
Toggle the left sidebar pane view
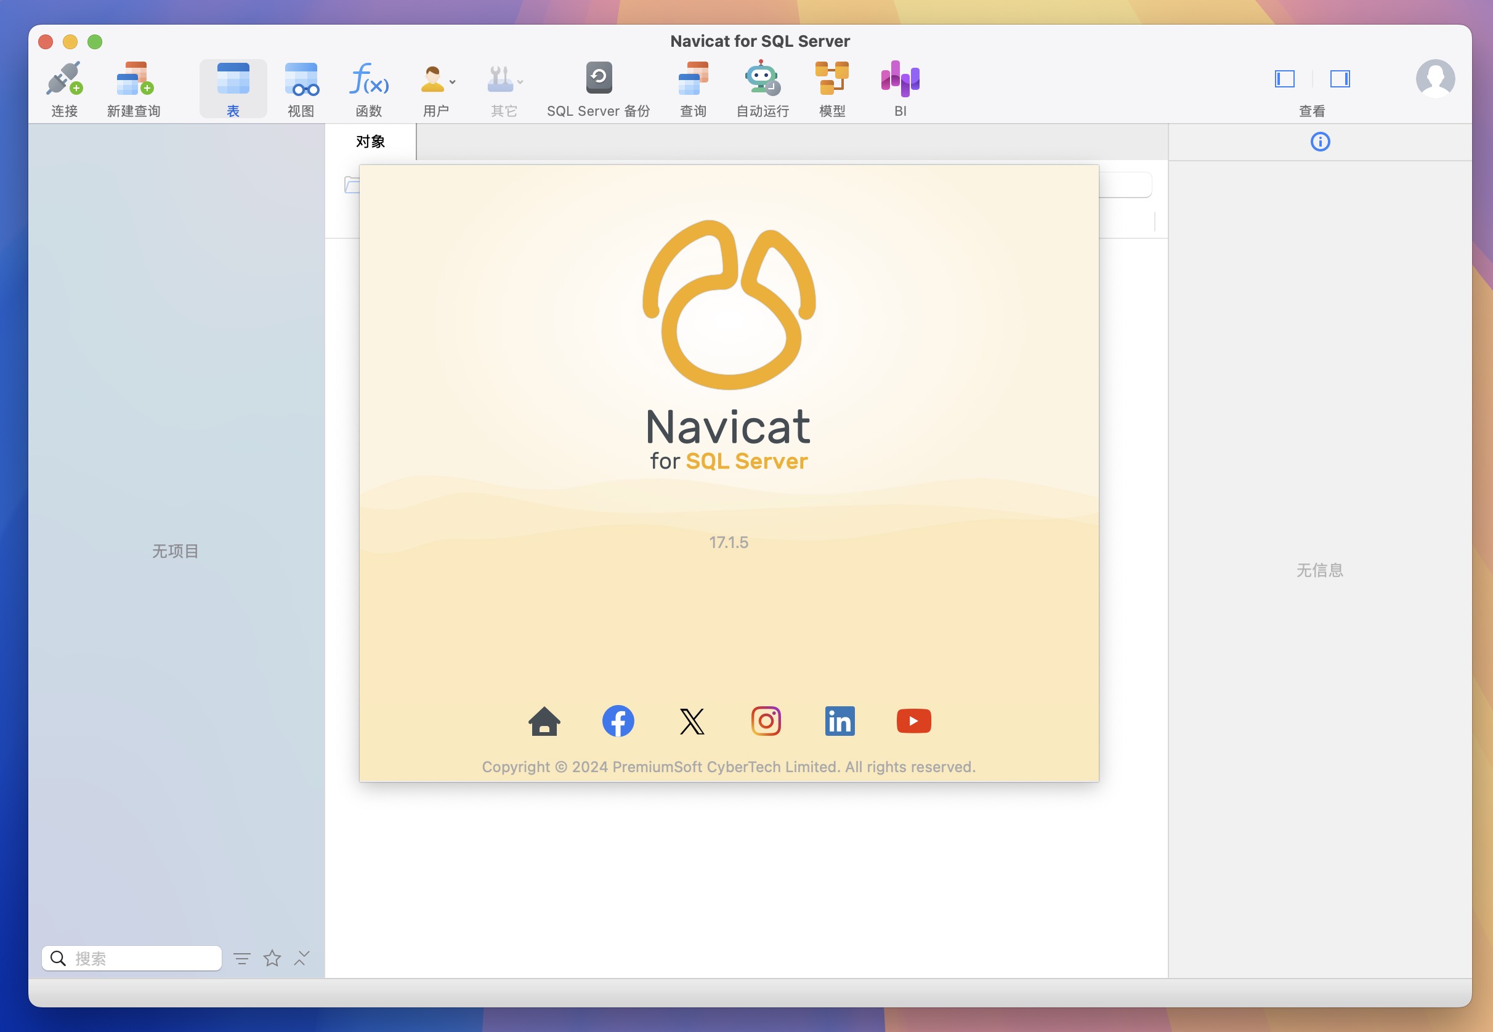1284,79
